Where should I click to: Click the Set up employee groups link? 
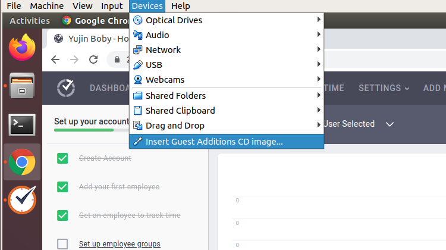click(x=120, y=244)
